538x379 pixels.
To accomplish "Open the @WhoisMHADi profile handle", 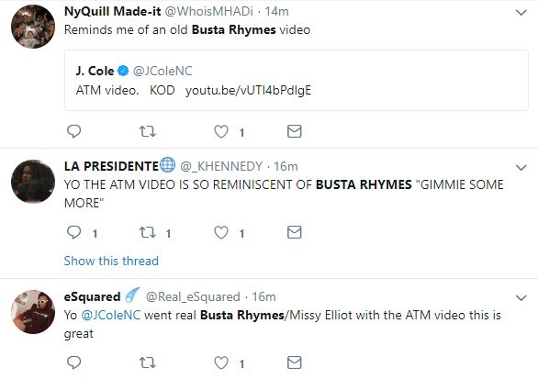I will click(209, 11).
